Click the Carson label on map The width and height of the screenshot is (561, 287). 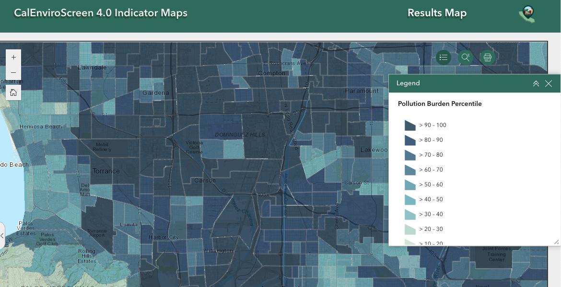[205, 181]
